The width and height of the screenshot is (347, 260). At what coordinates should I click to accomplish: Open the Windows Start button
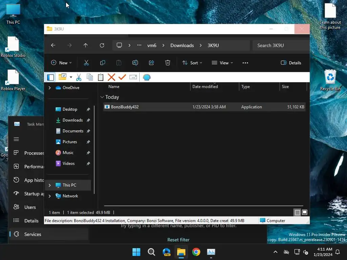136,252
